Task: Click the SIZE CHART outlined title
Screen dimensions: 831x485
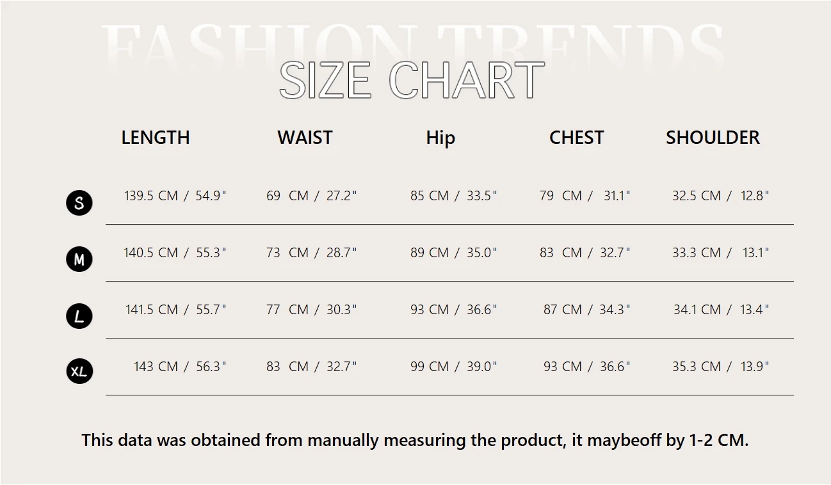Action: tap(412, 81)
